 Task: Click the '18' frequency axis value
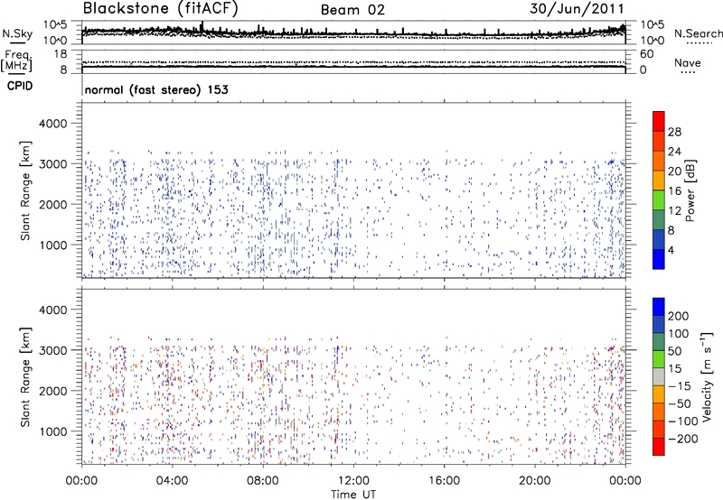click(x=60, y=54)
